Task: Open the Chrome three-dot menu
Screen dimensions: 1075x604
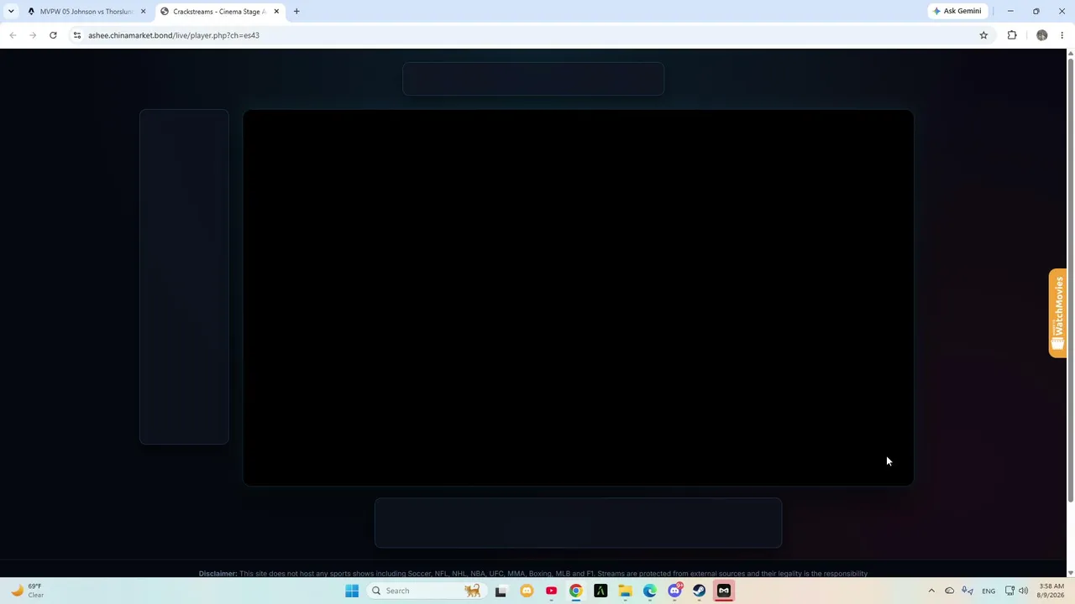Action: coord(1062,35)
